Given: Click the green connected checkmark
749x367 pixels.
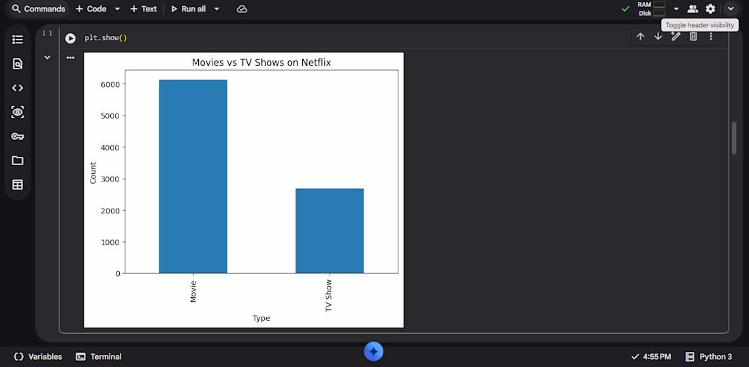Looking at the screenshot, I should coord(625,9).
